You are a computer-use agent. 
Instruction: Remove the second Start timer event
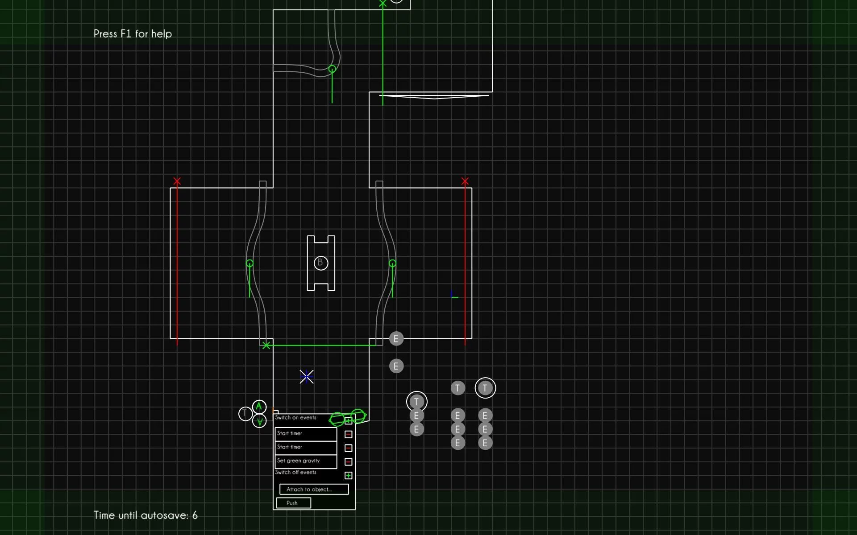[x=349, y=448]
